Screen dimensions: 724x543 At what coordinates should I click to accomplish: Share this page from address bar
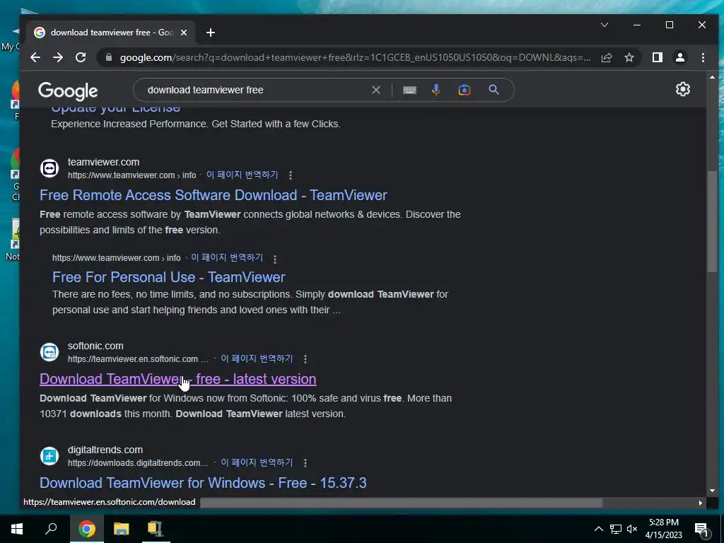607,57
